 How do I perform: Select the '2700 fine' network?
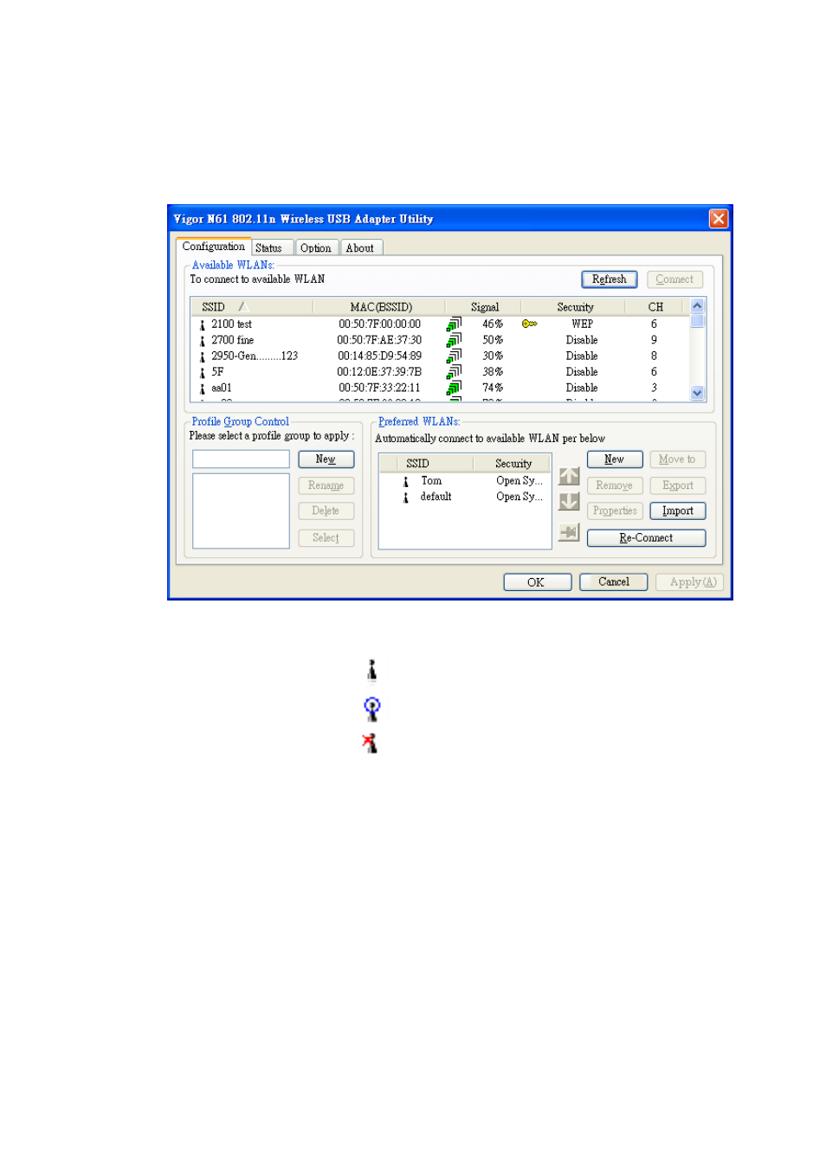(440, 340)
